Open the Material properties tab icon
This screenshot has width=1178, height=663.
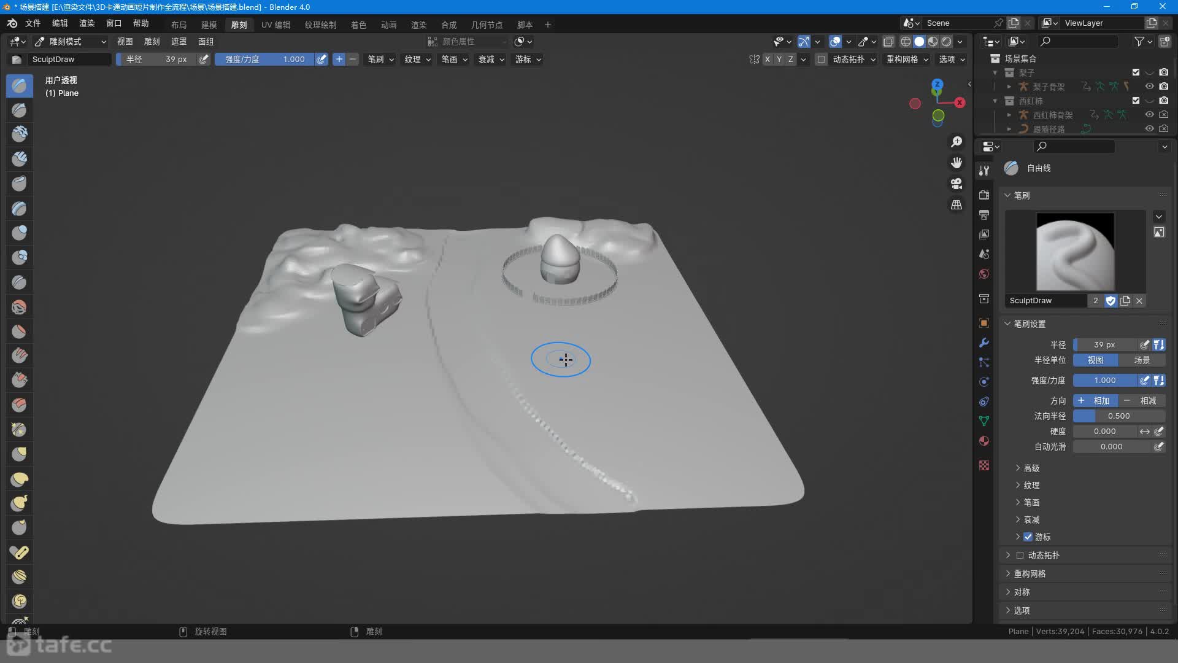click(x=984, y=441)
